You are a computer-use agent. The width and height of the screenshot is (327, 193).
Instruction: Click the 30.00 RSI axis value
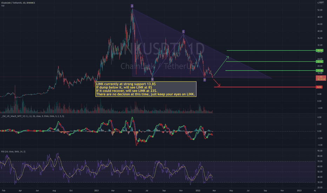pos(320,182)
